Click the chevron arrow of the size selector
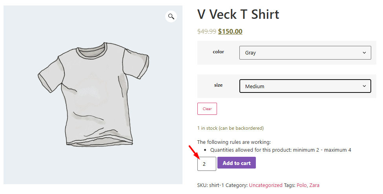The height and width of the screenshot is (194, 383). pos(364,86)
